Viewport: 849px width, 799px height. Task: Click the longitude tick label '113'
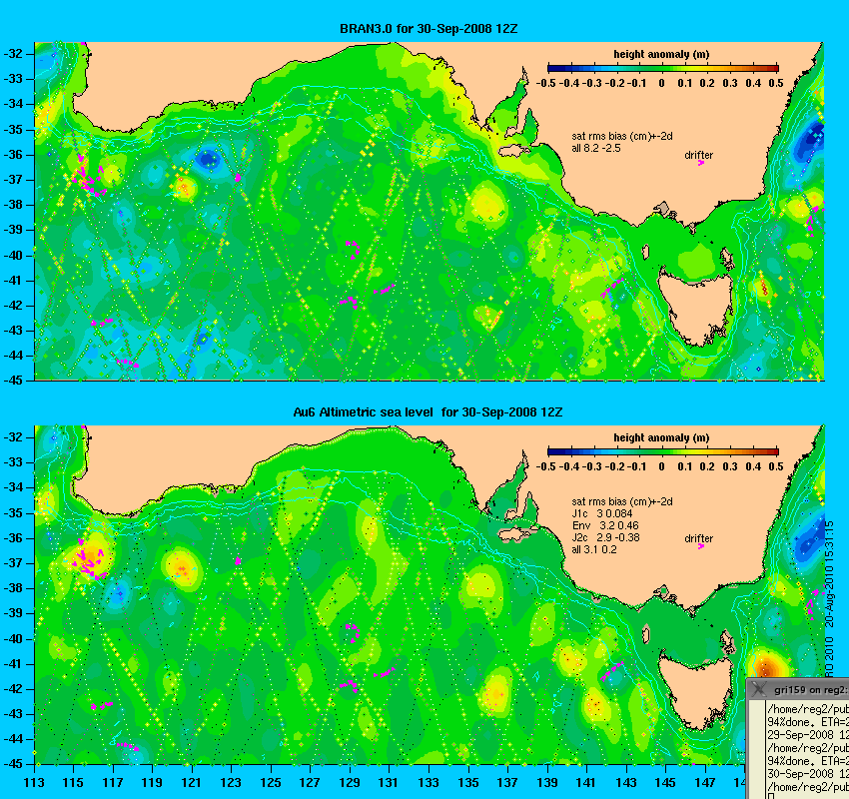click(x=34, y=782)
